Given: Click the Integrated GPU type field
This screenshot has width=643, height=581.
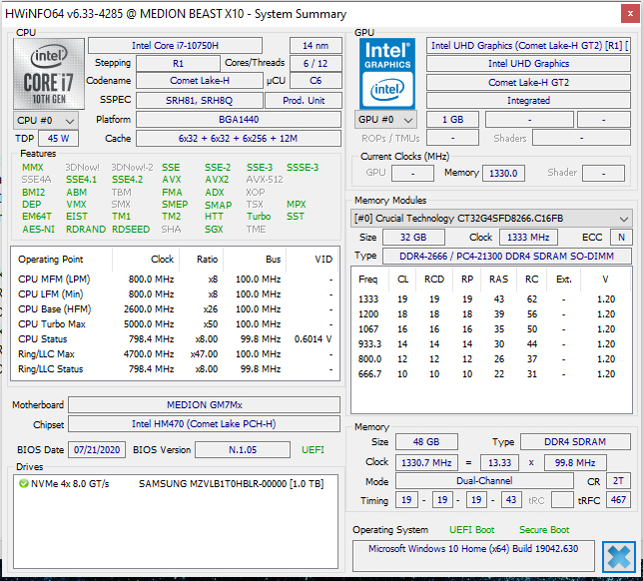Looking at the screenshot, I should 528,101.
